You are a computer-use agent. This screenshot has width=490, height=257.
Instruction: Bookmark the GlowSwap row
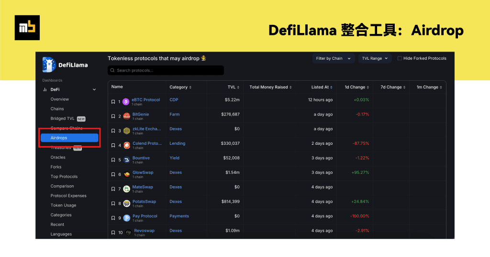click(x=113, y=174)
